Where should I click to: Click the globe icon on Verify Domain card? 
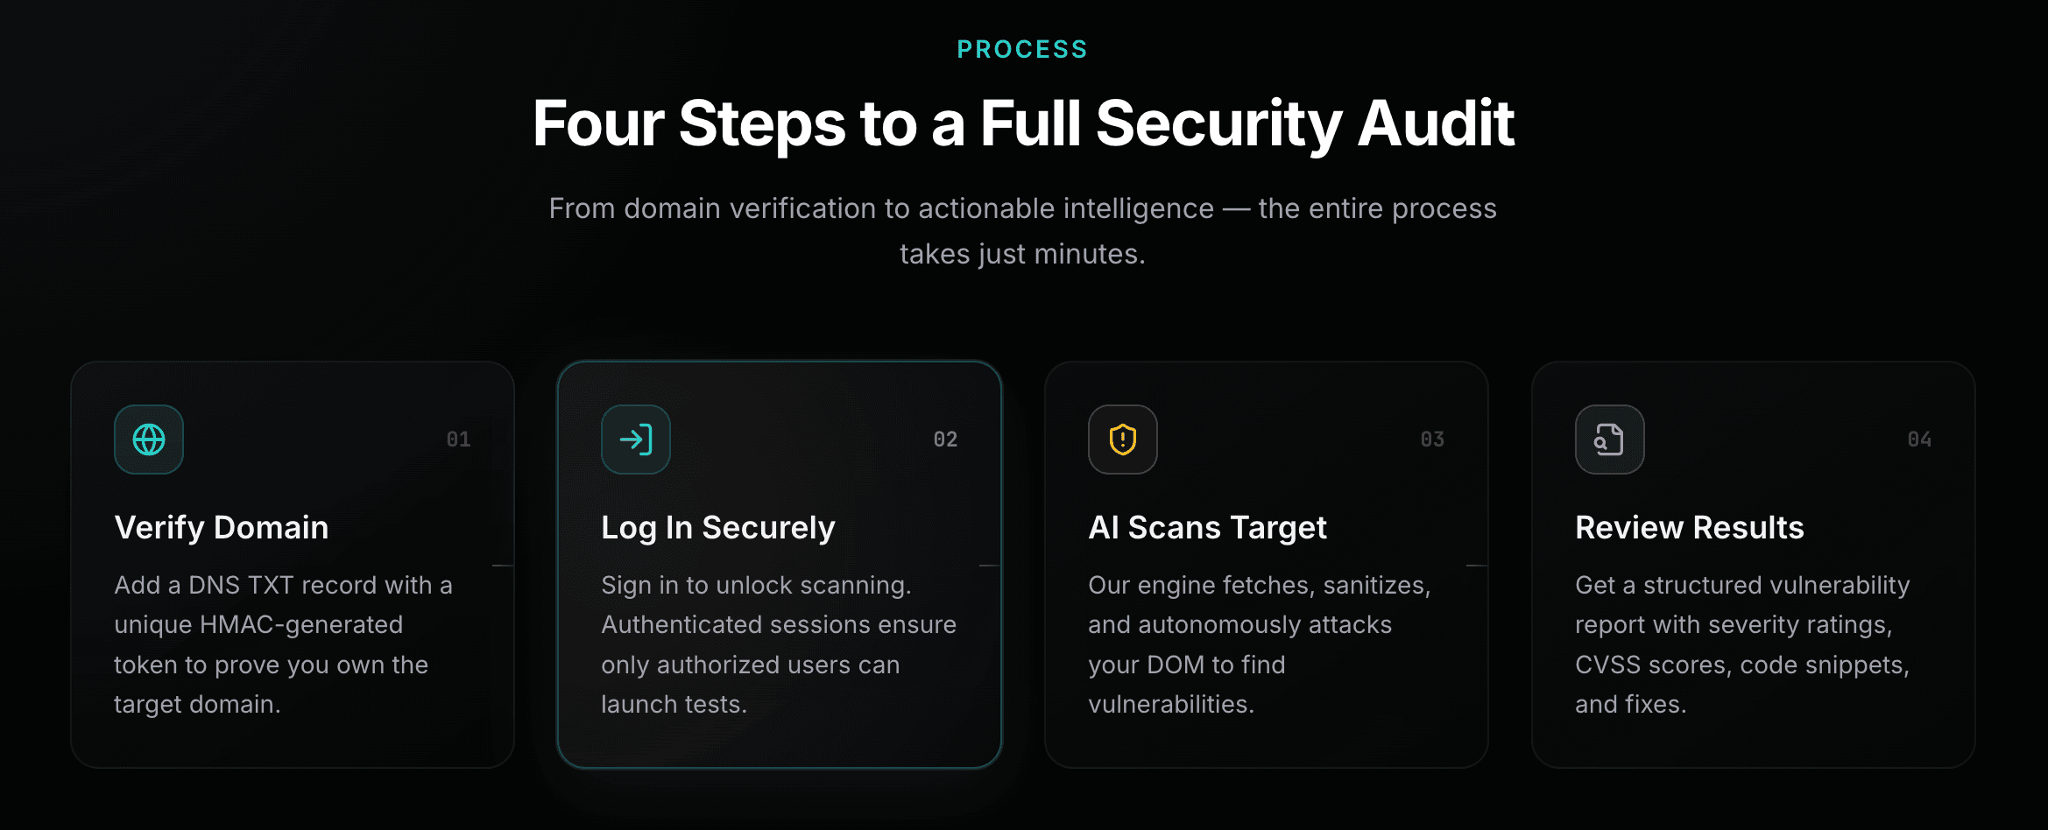tap(149, 440)
